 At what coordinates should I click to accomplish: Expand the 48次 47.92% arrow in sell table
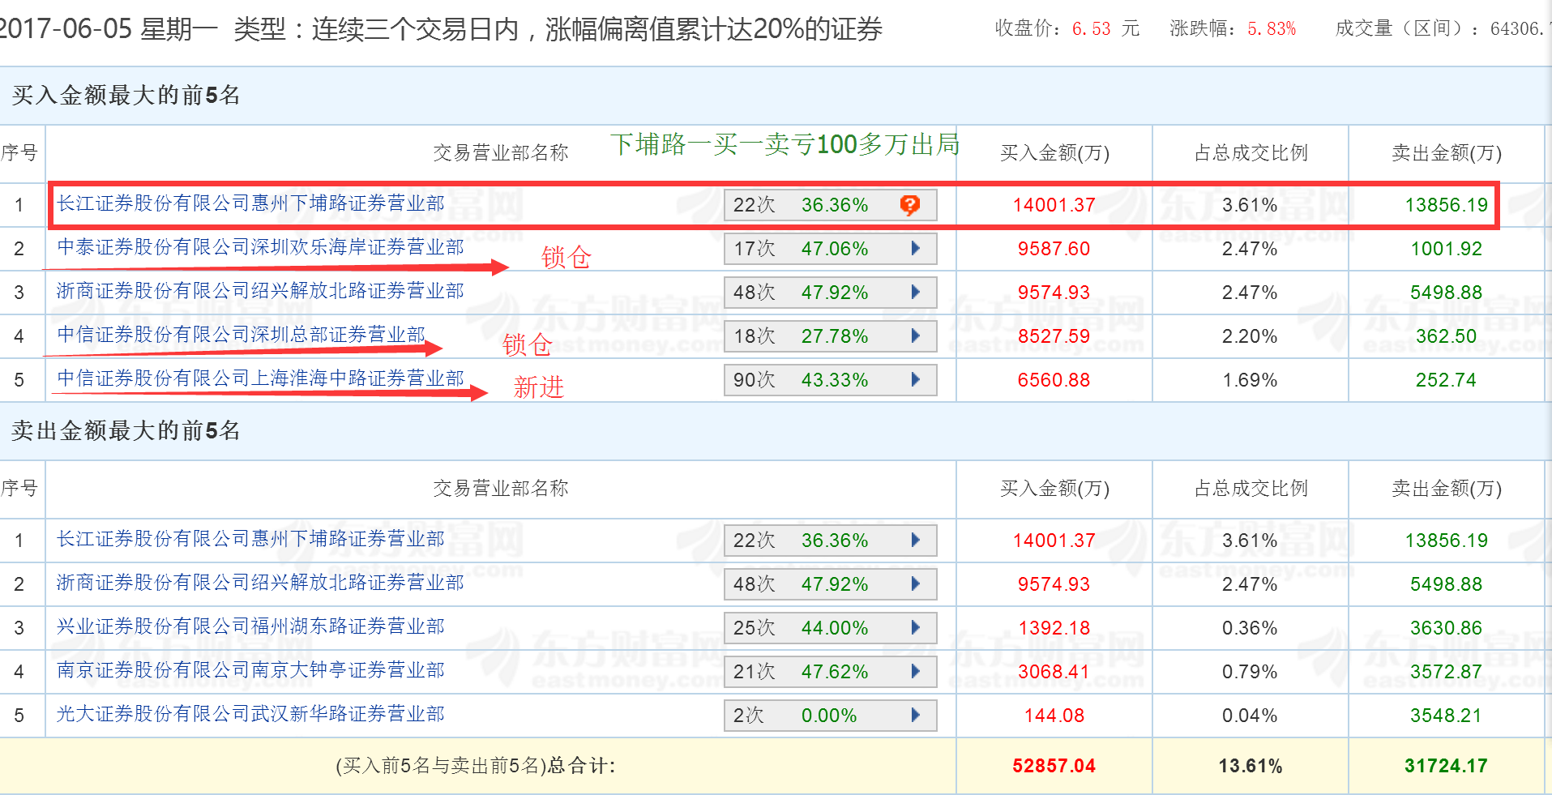pyautogui.click(x=916, y=583)
